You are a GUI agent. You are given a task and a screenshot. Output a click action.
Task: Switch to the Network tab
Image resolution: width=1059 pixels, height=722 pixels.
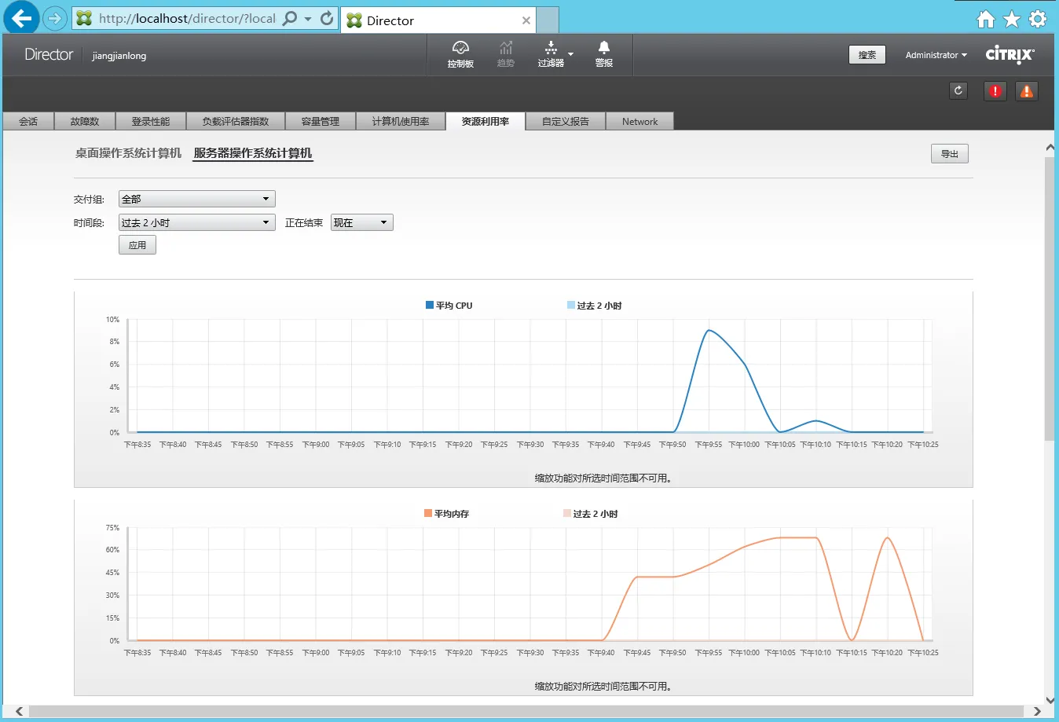(639, 121)
